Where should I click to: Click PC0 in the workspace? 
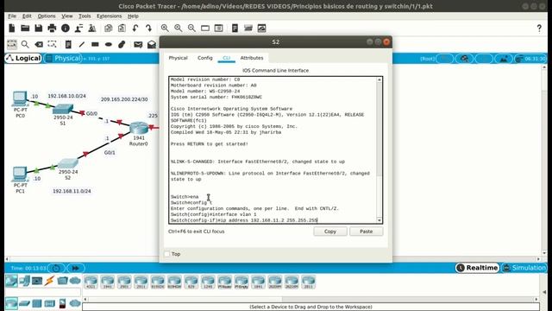[x=19, y=99]
